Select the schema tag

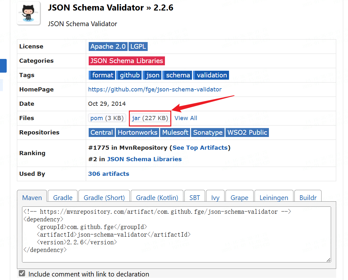178,75
